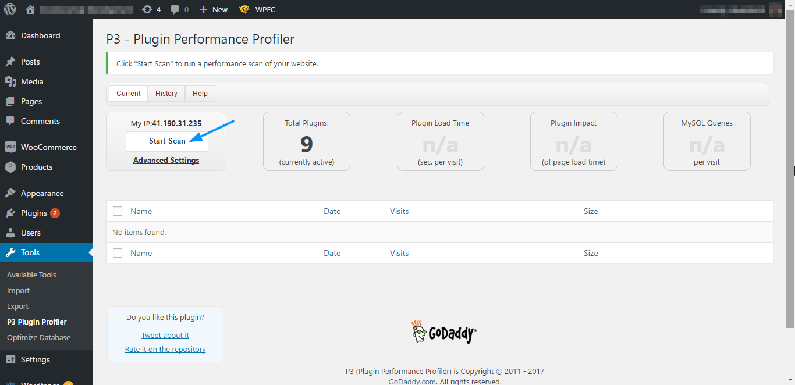The height and width of the screenshot is (385, 795).
Task: Click the No items found row
Action: click(439, 232)
